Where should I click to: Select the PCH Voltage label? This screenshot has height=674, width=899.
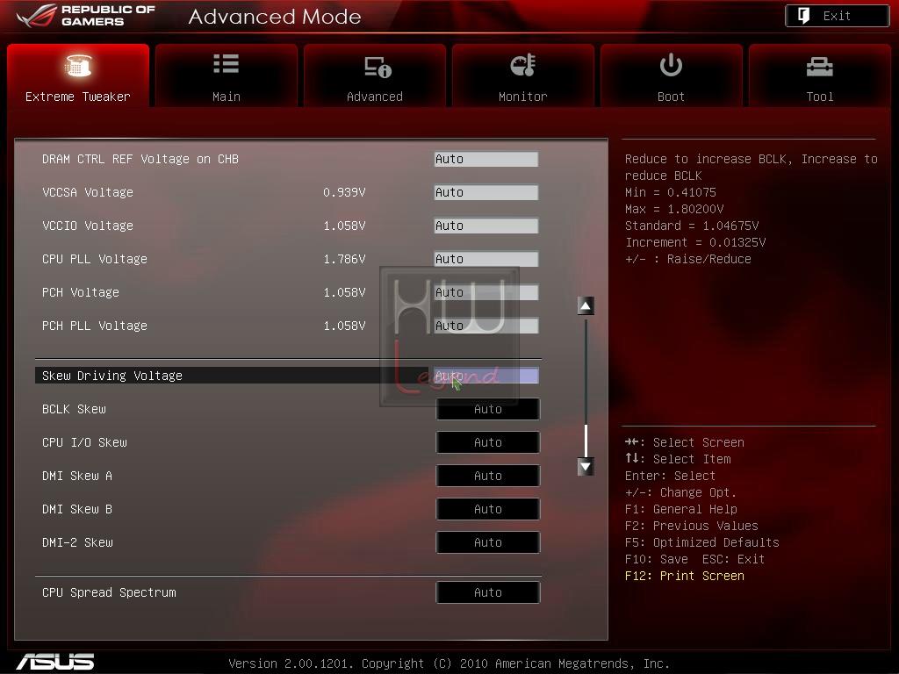81,292
